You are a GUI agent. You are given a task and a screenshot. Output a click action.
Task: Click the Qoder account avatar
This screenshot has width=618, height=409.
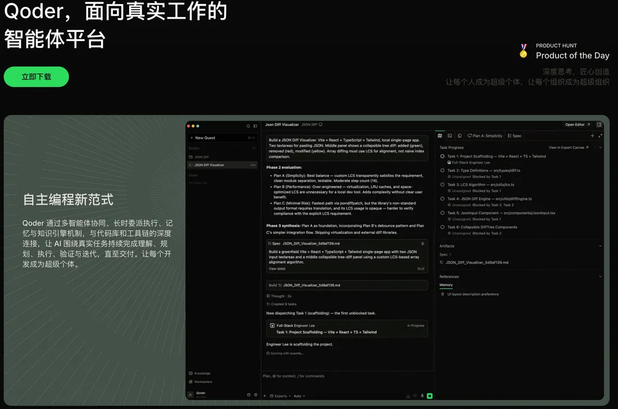coord(191,394)
